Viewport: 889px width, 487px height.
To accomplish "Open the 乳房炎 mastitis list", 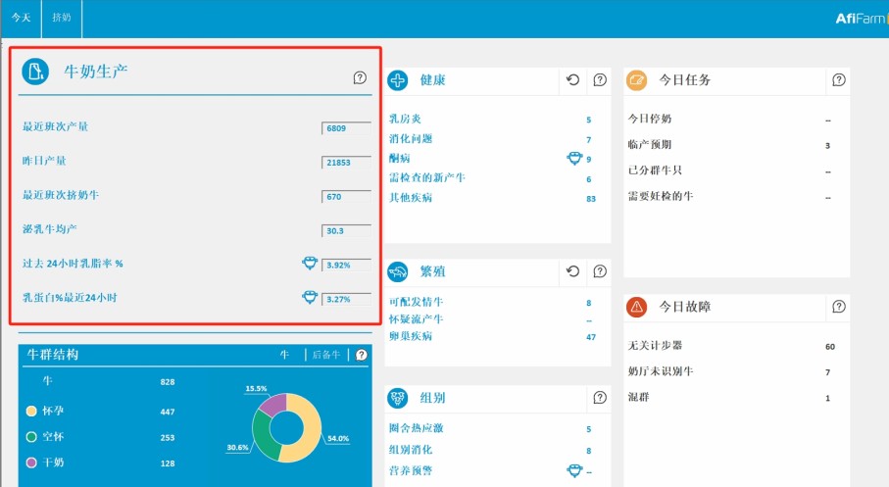I will (x=406, y=120).
